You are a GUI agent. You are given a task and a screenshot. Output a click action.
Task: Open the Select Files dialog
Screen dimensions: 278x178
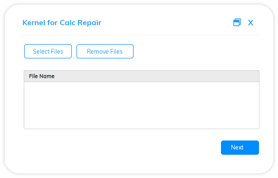coord(48,51)
